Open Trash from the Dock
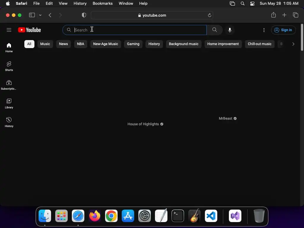The image size is (304, 228). 259,216
